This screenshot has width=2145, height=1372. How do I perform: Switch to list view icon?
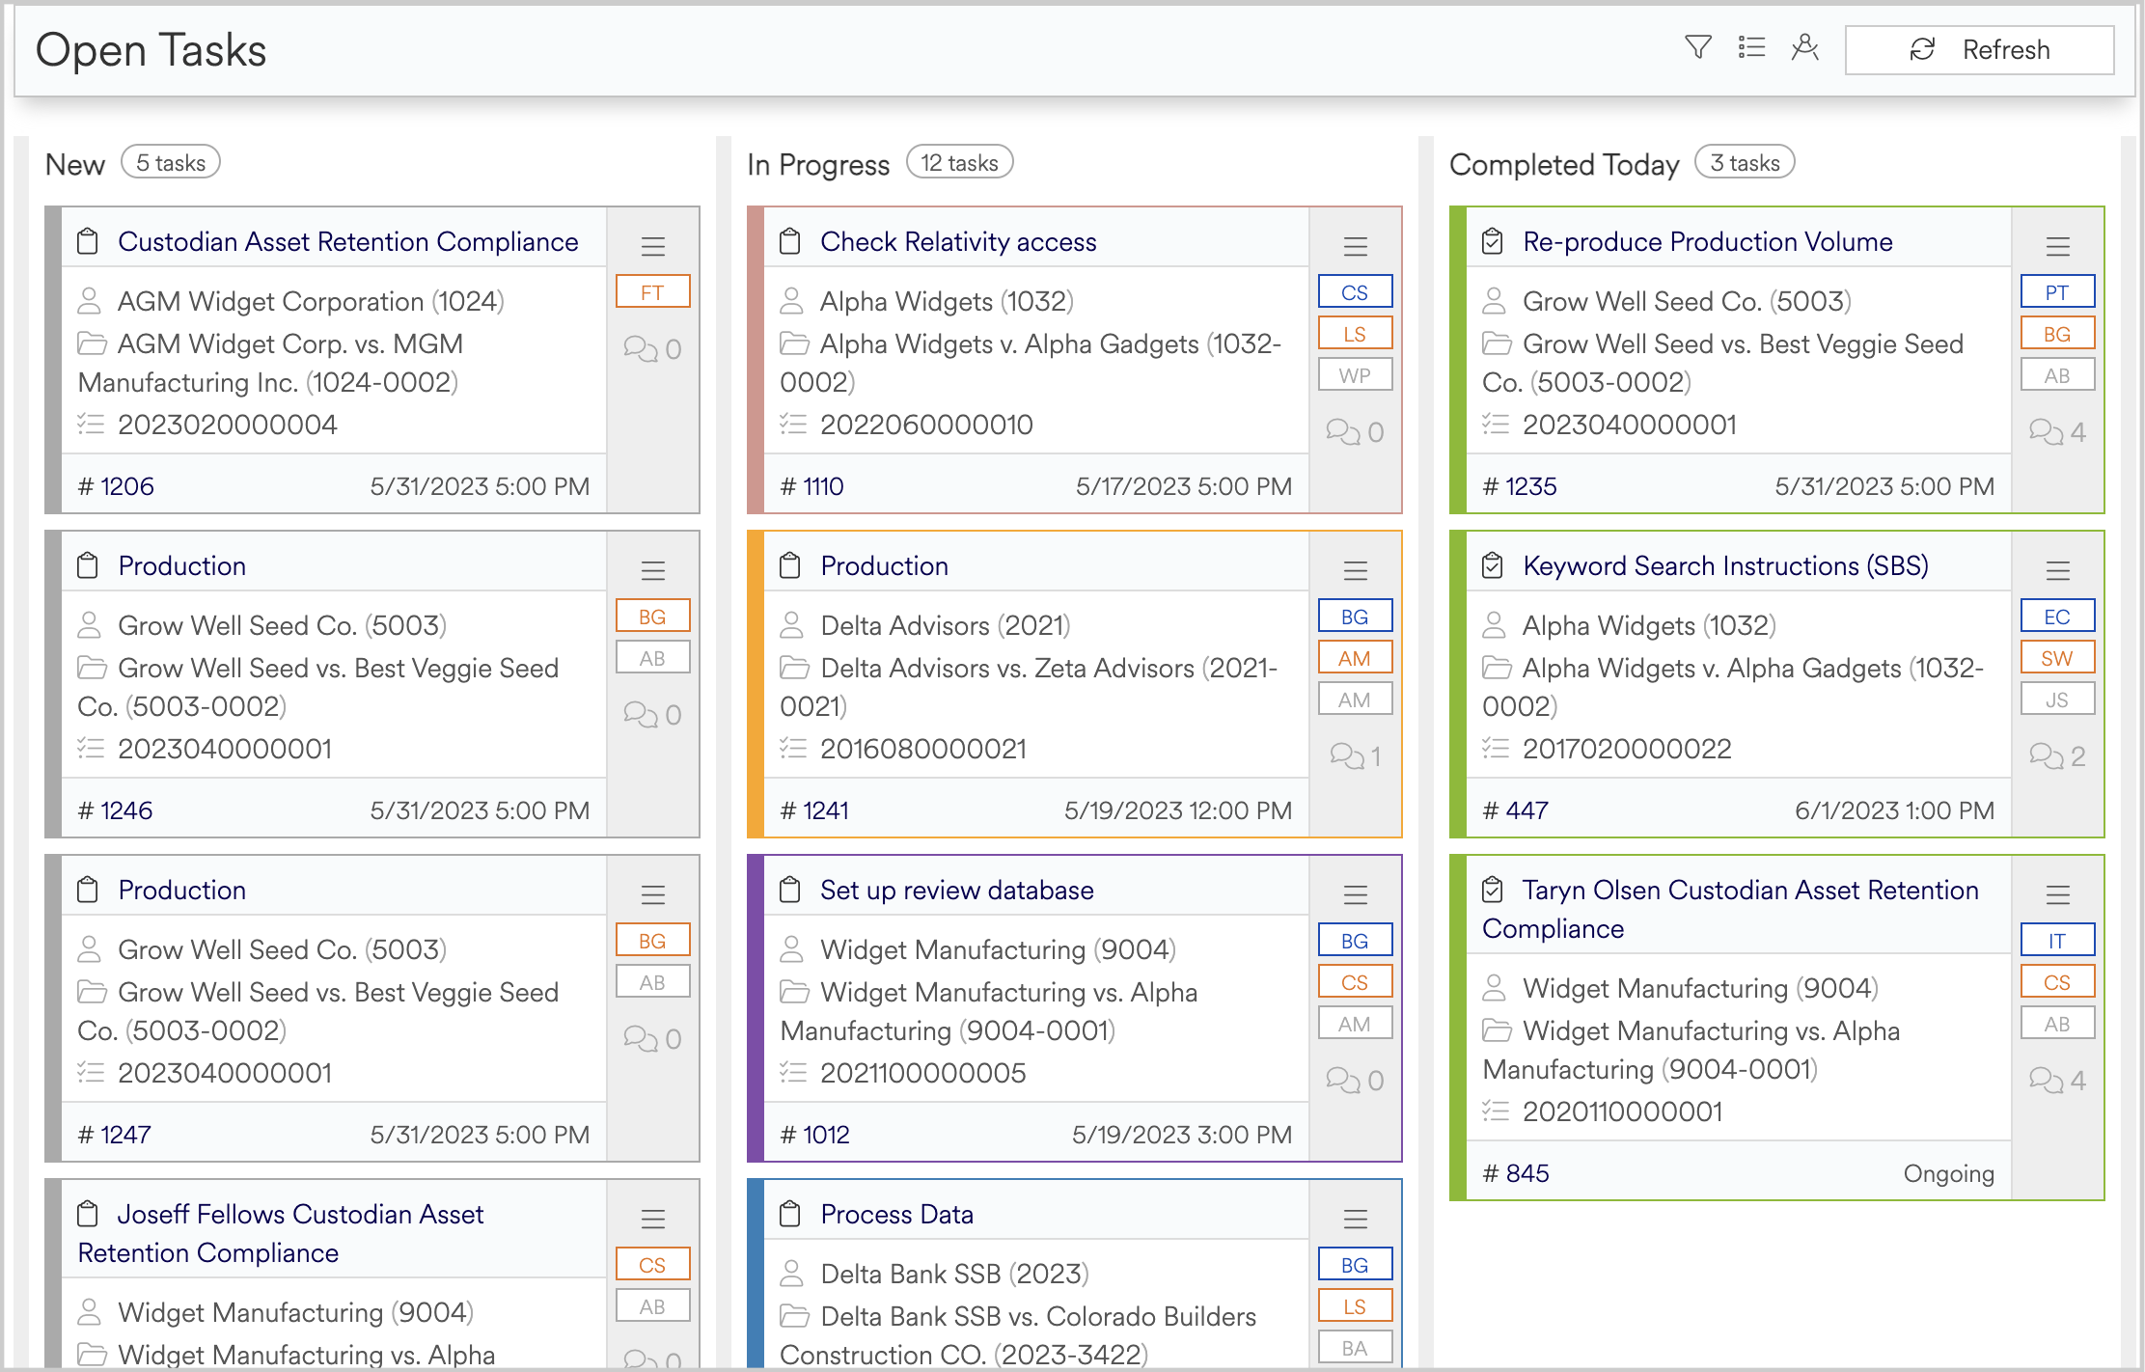[1751, 47]
